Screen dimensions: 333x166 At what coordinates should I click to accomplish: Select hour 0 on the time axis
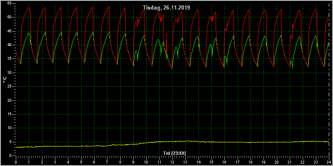click(x=16, y=162)
